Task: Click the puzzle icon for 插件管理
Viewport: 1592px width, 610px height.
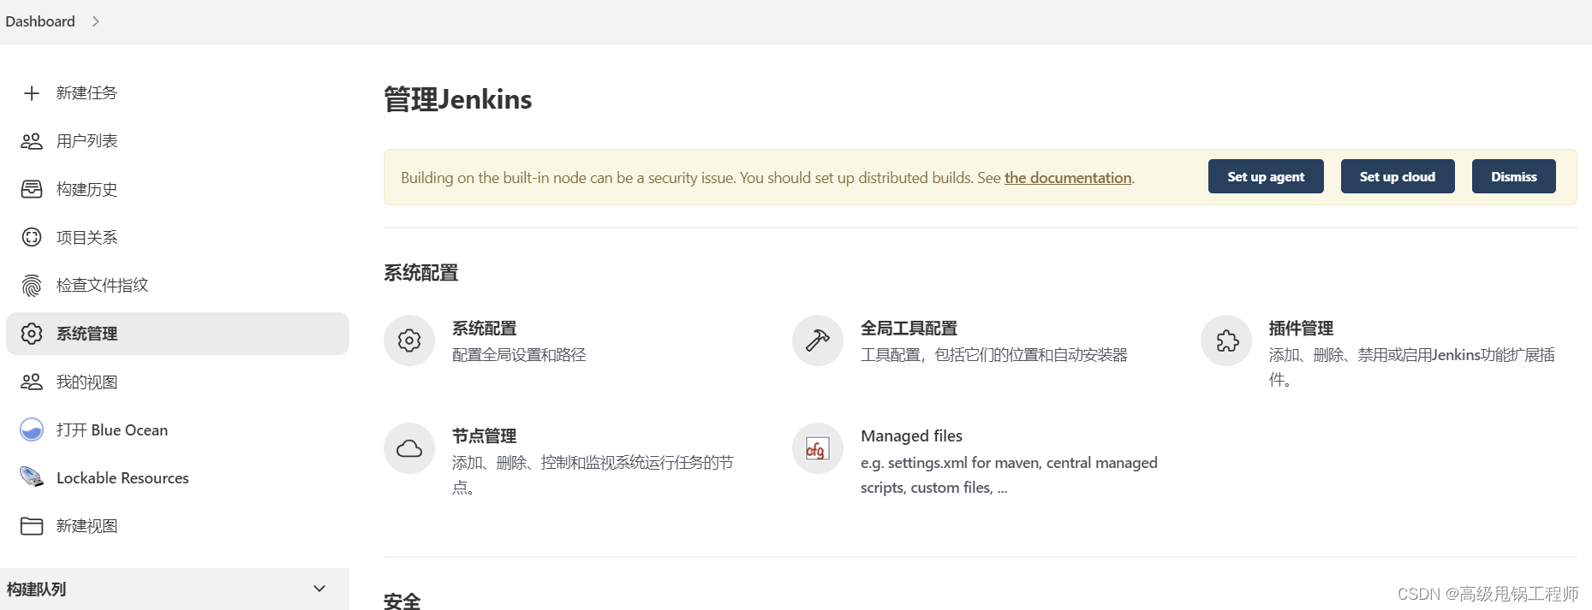Action: pyautogui.click(x=1226, y=341)
